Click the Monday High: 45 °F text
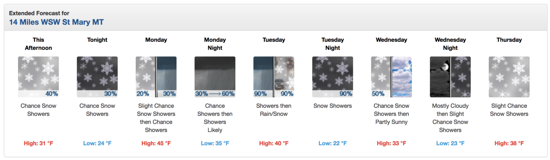550x160 pixels. (x=156, y=143)
